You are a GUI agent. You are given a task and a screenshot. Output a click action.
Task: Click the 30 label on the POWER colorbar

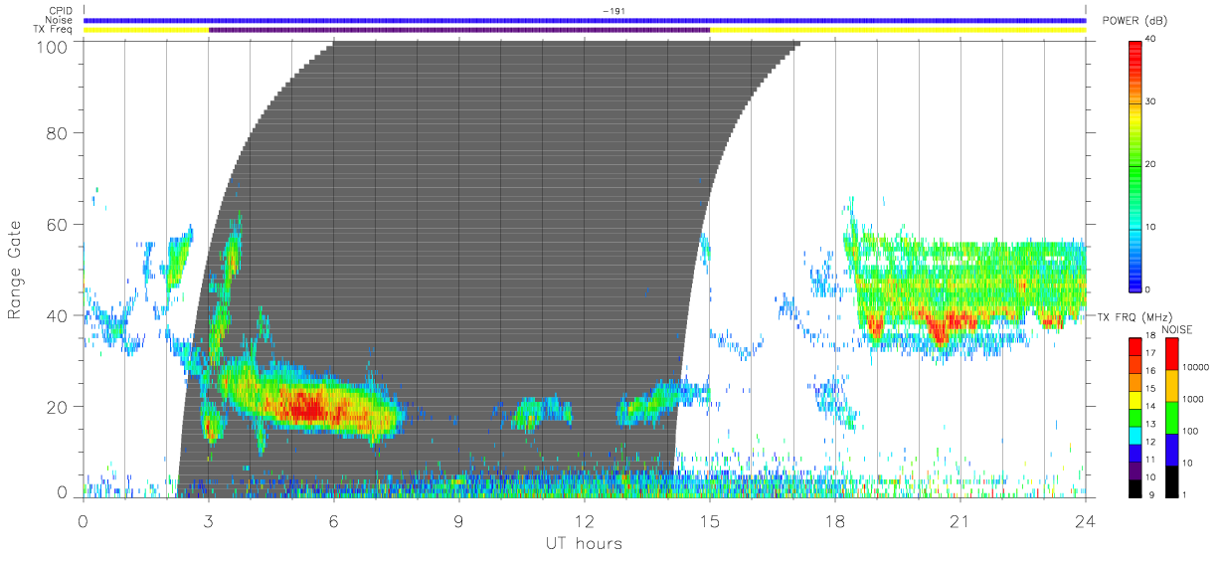click(x=1150, y=102)
